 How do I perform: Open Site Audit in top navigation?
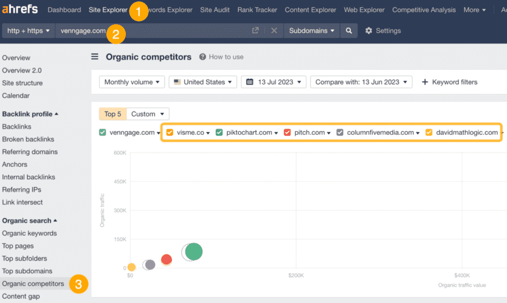point(214,10)
